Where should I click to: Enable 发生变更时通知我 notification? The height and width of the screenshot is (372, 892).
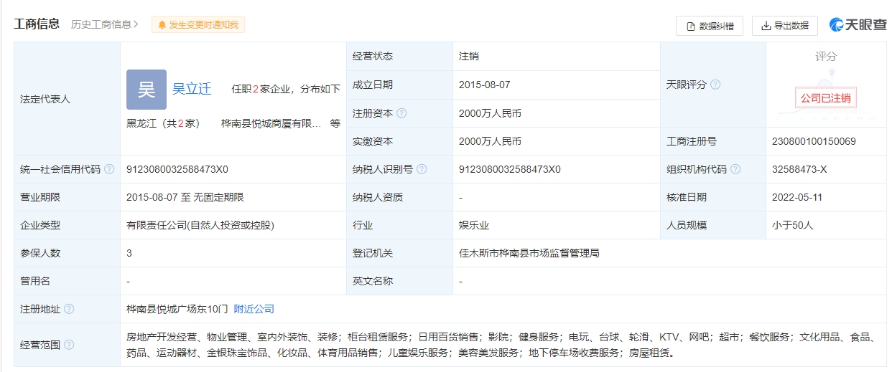[x=198, y=25]
